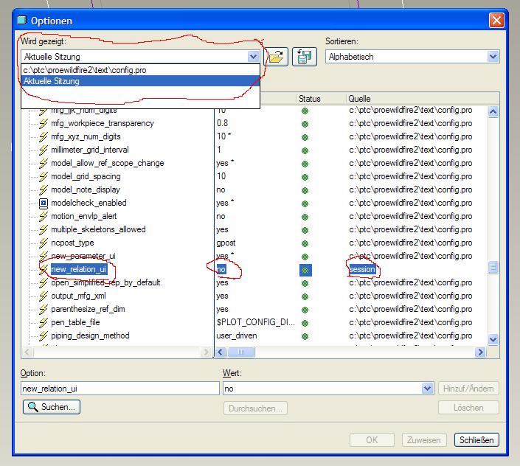Screen dimensions: 520x466
Task: Click the green status dot for pen_table_file
Action: 305,323
